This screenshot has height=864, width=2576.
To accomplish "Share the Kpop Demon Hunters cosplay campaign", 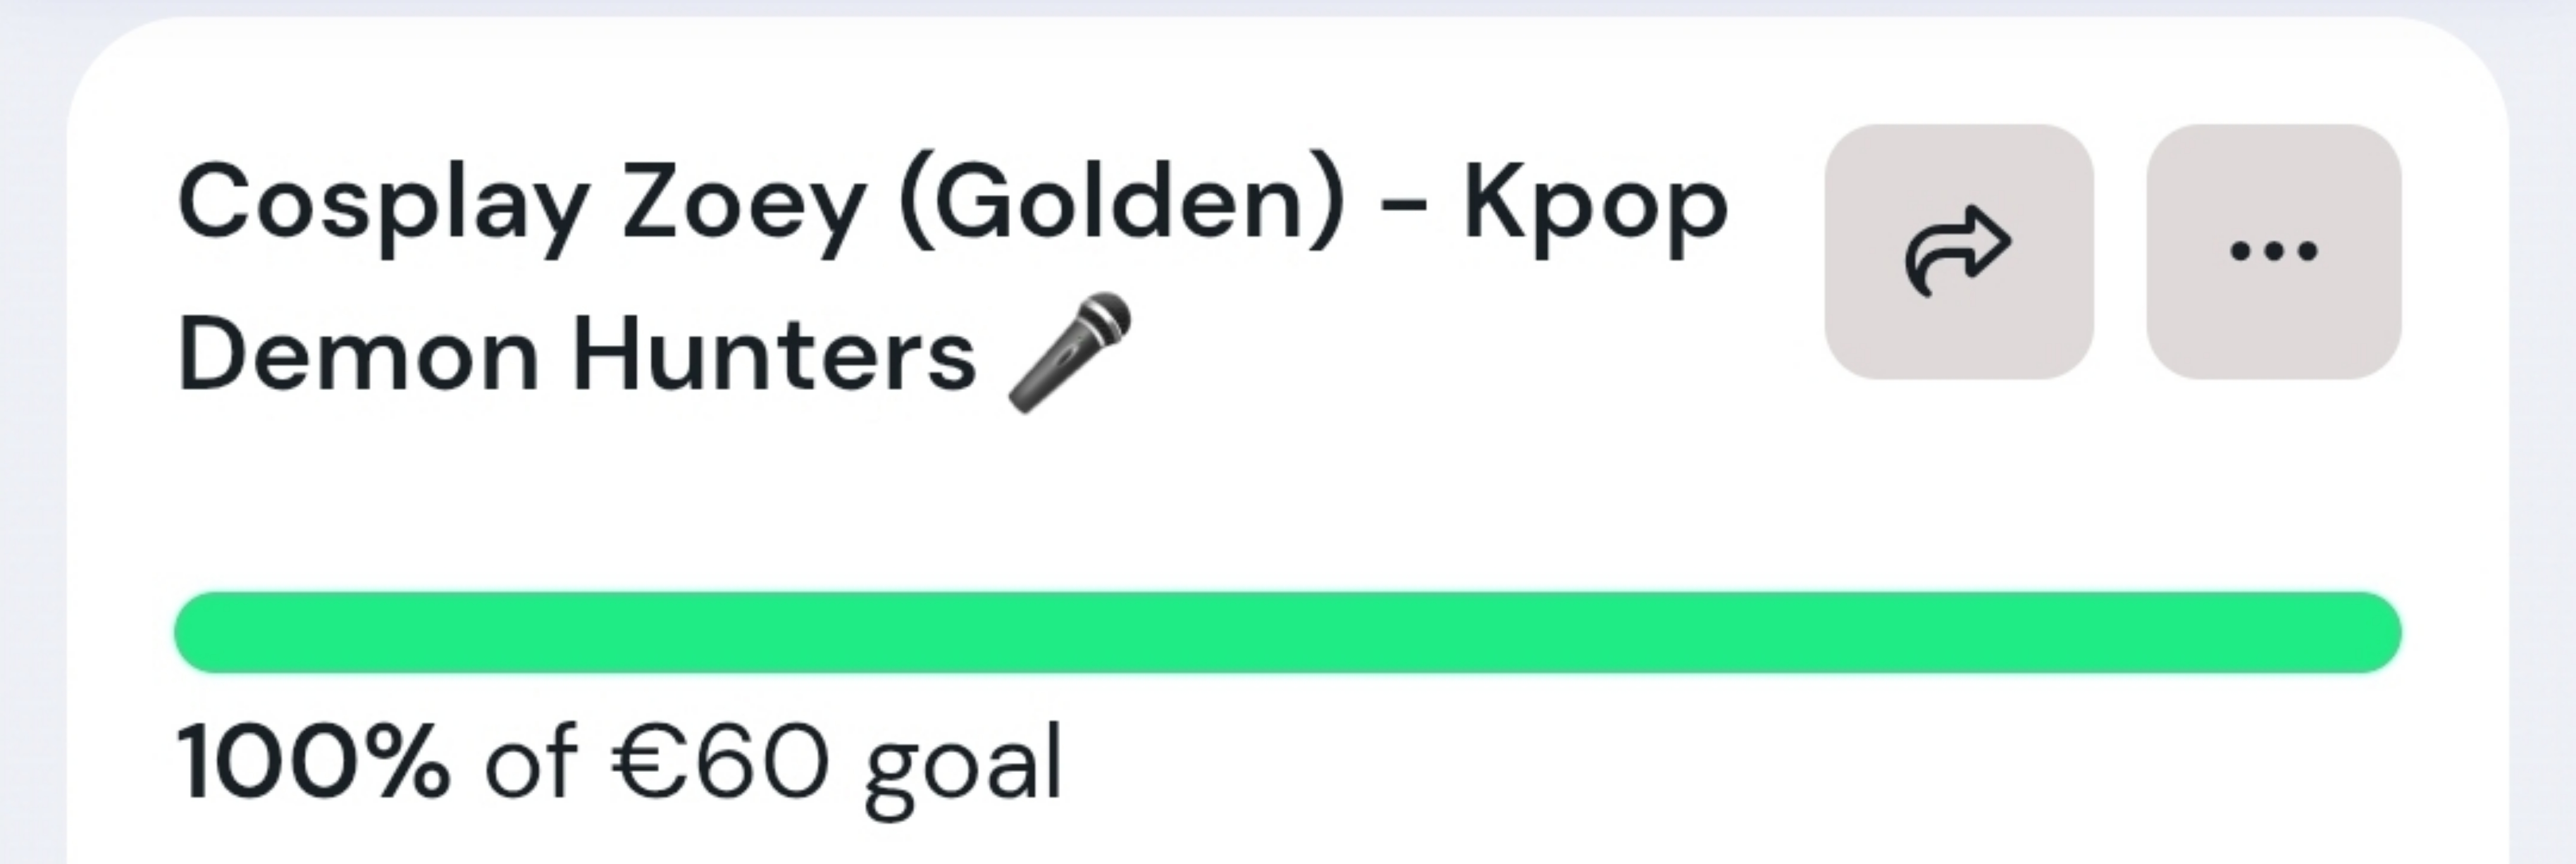I will [1958, 252].
